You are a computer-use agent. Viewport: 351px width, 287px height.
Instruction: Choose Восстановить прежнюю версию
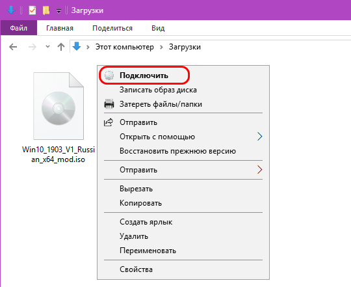click(x=183, y=151)
